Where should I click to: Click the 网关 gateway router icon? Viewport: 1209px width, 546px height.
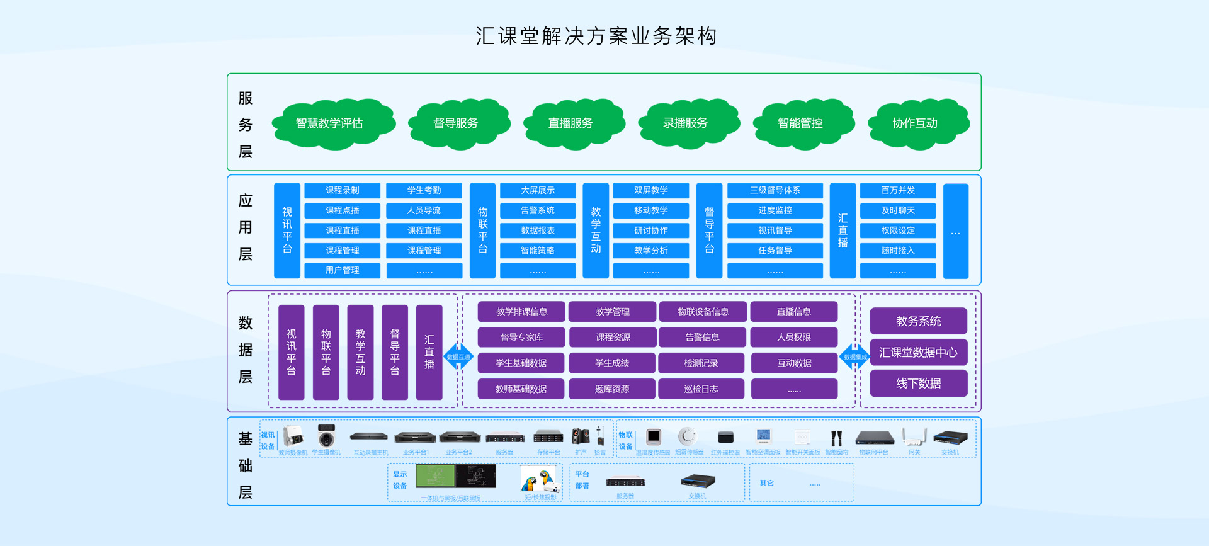tap(914, 436)
